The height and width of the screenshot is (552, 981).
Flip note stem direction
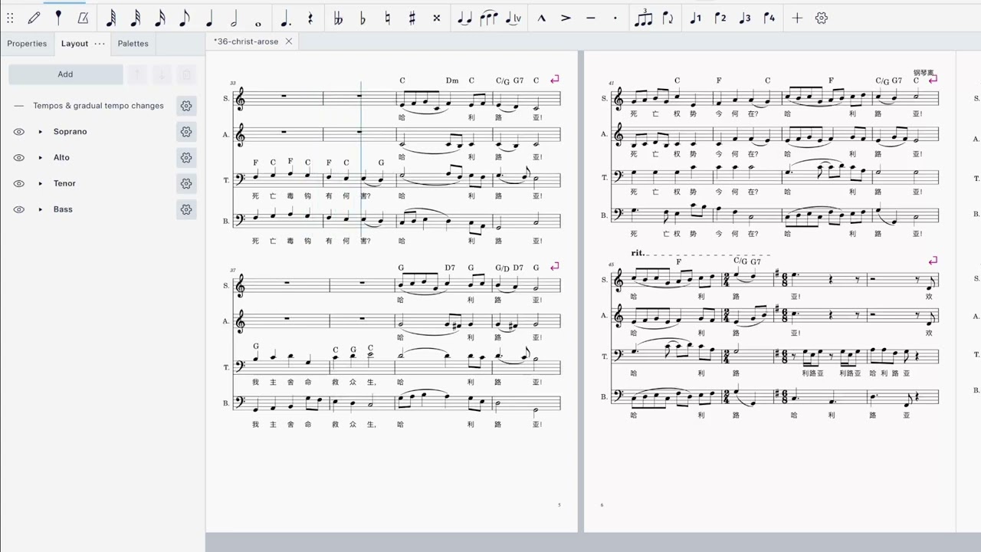pos(668,18)
